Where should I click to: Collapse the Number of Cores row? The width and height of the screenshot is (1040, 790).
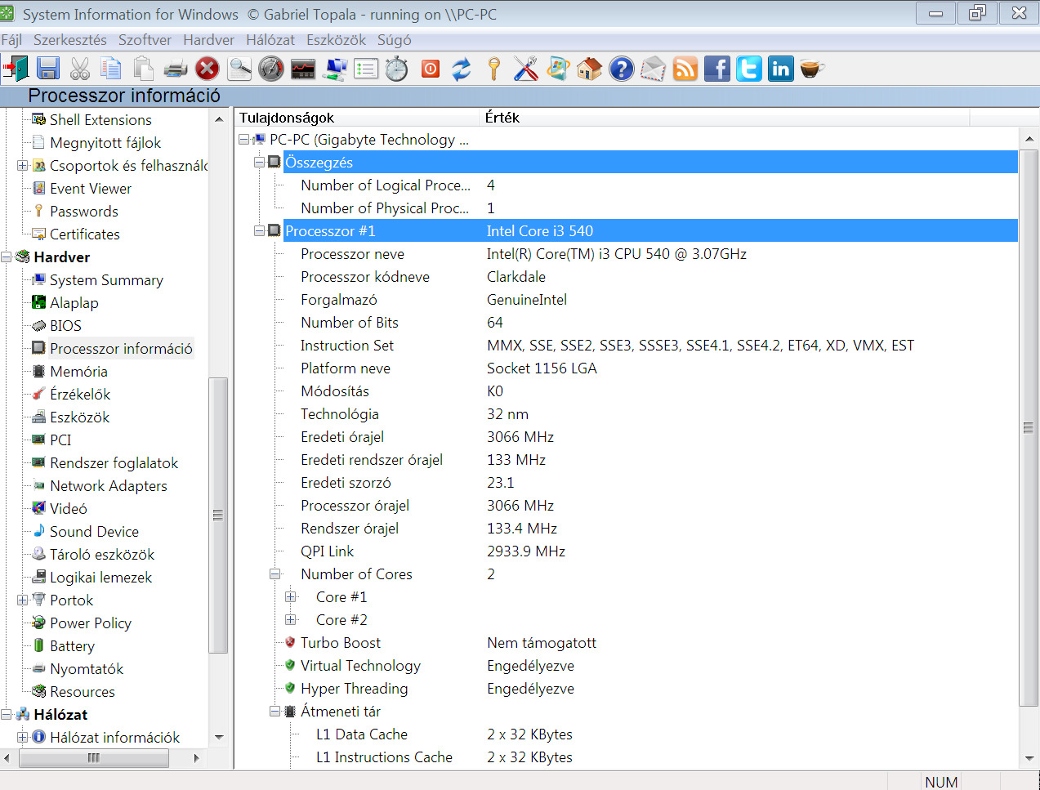pos(275,574)
